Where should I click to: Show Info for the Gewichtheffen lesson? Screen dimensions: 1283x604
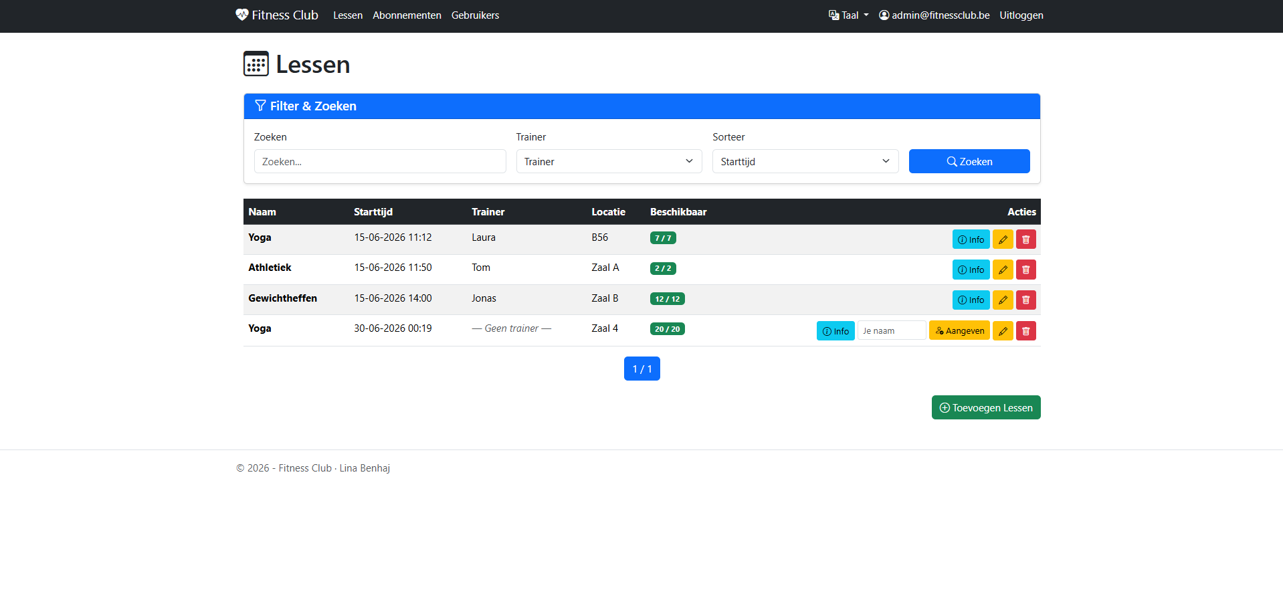click(x=971, y=300)
